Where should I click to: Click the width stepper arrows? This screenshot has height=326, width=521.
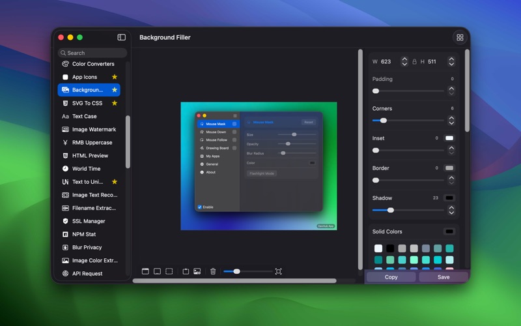404,62
